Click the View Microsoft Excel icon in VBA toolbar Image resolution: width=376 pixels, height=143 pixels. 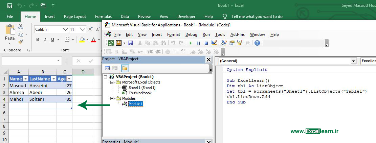[111, 43]
